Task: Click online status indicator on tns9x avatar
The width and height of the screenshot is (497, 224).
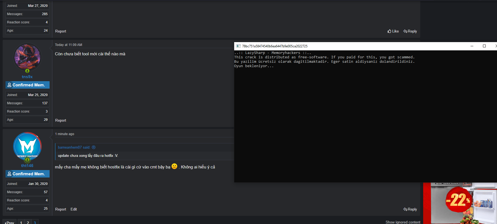Action: pos(27,71)
